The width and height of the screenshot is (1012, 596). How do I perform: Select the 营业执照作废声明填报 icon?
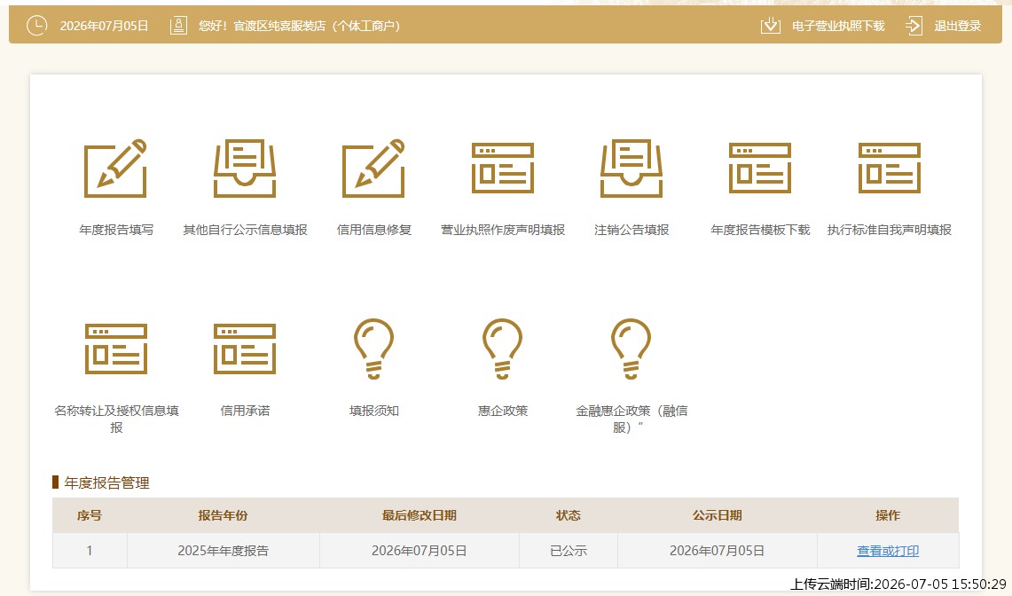[x=502, y=168]
